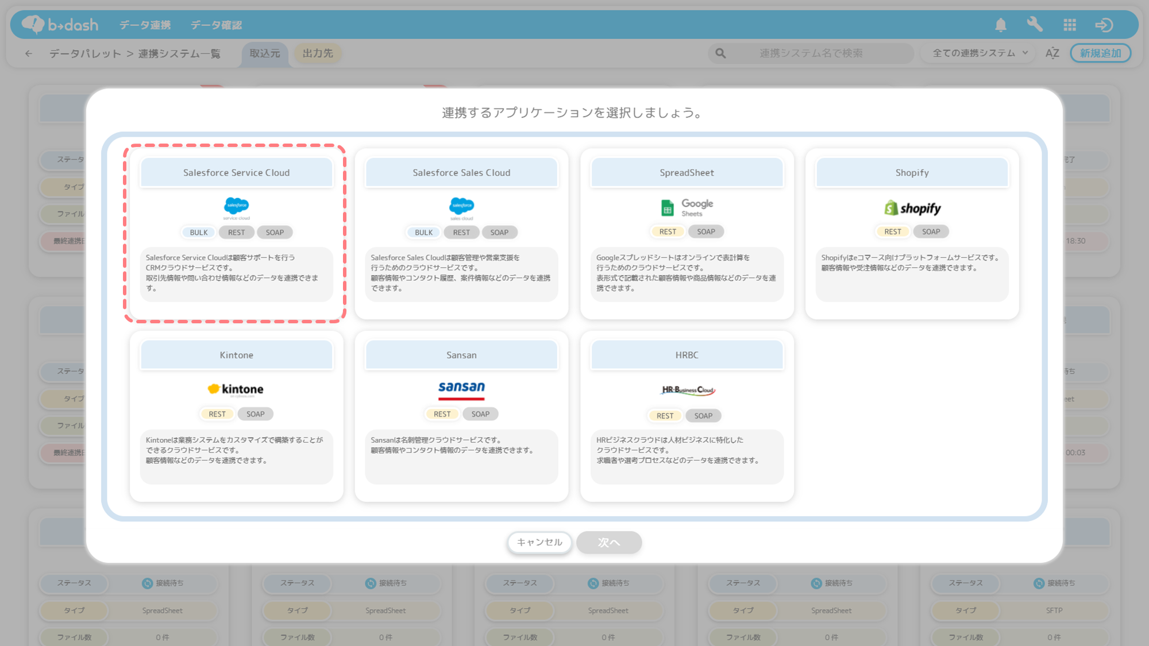Switch to the 取込元 tab
The image size is (1149, 646).
[265, 53]
